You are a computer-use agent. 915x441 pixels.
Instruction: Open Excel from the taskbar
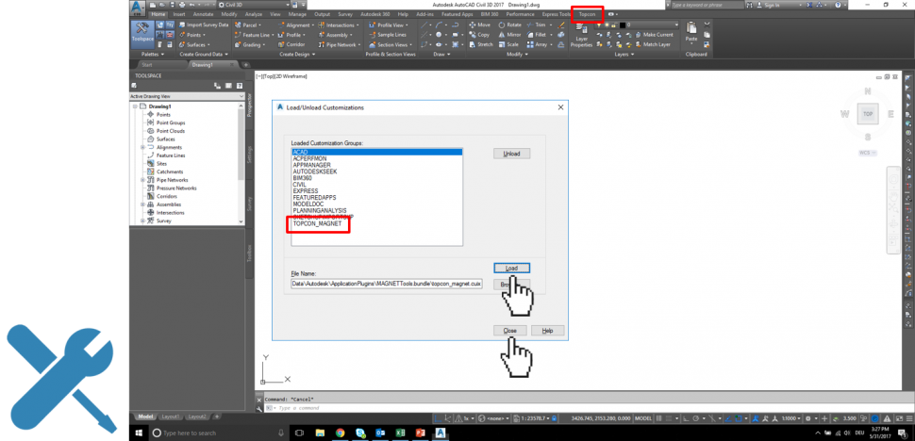(400, 433)
